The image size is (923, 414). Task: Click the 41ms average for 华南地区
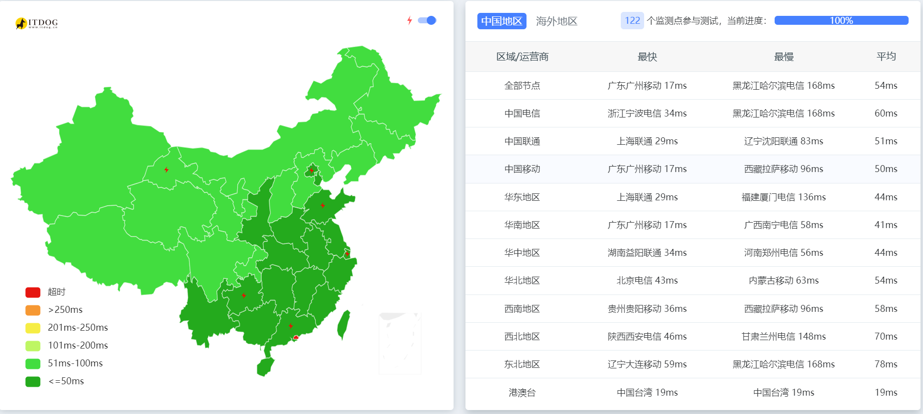886,225
